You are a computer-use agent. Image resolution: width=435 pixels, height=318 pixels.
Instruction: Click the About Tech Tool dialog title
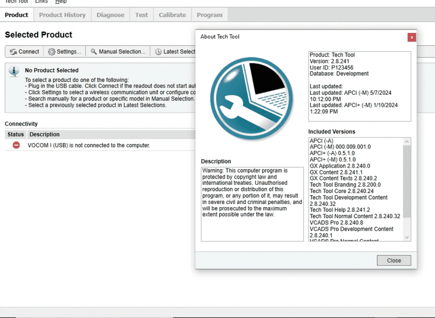pyautogui.click(x=220, y=36)
